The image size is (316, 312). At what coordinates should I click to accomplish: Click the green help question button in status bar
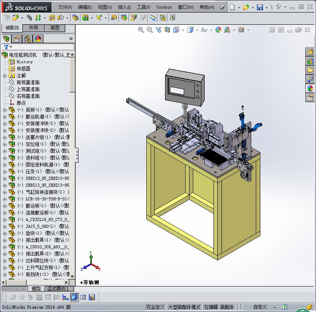(x=284, y=307)
